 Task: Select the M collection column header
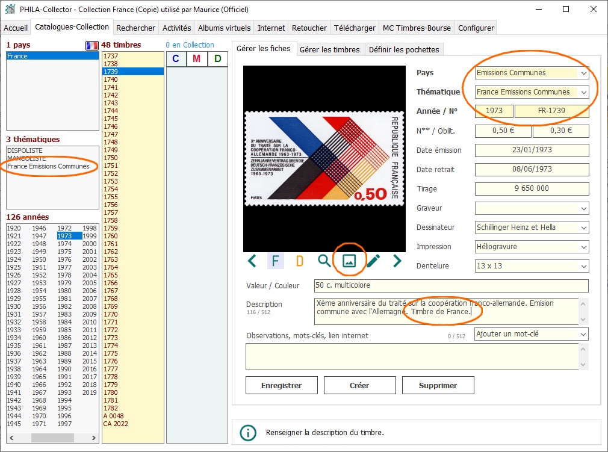click(x=197, y=59)
